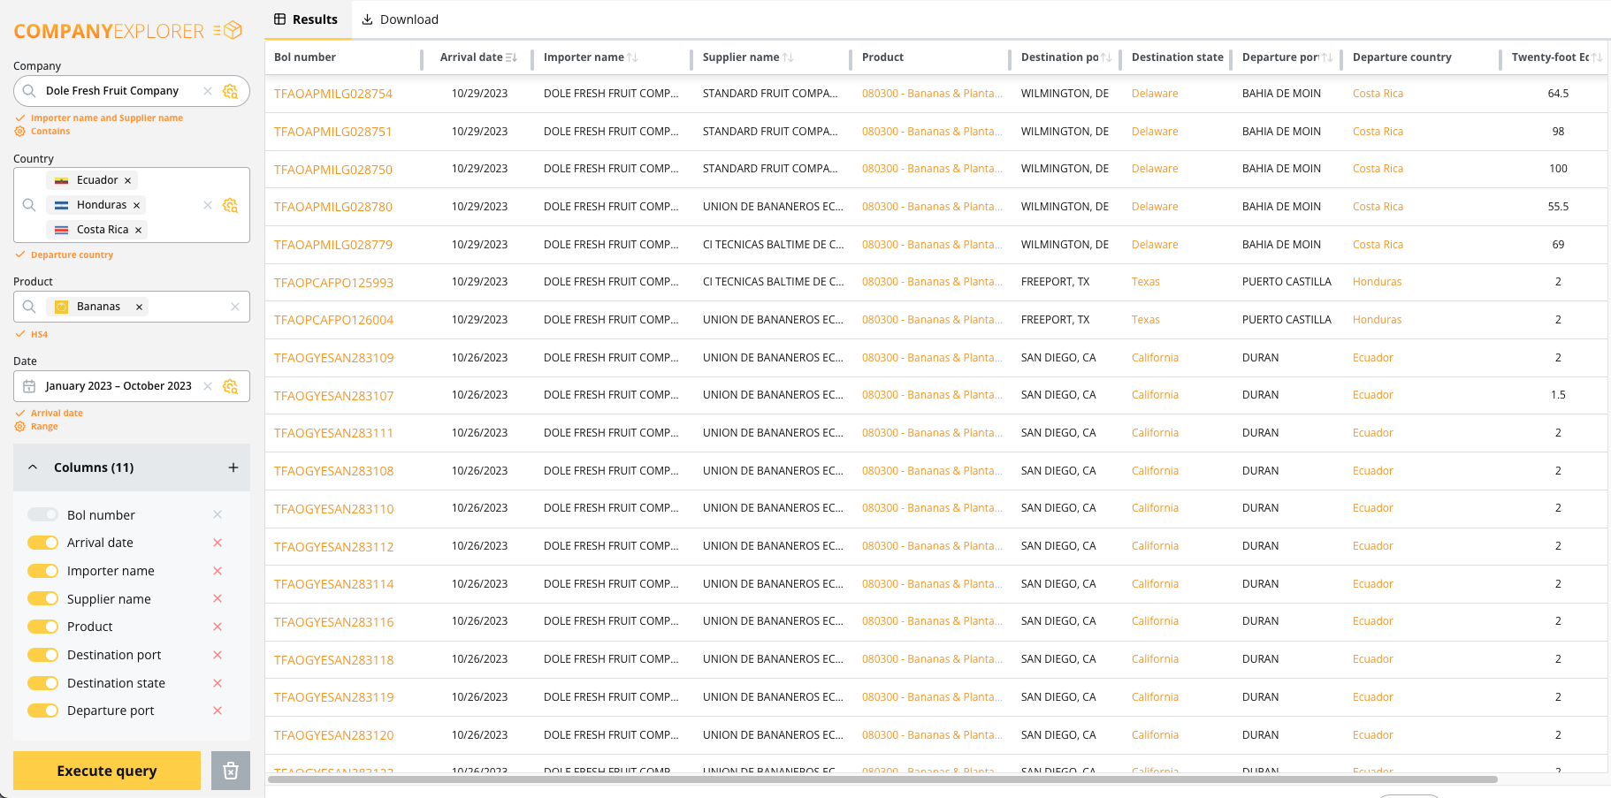Open the Company filter settings gear
Image resolution: width=1611 pixels, height=798 pixels.
point(231,91)
